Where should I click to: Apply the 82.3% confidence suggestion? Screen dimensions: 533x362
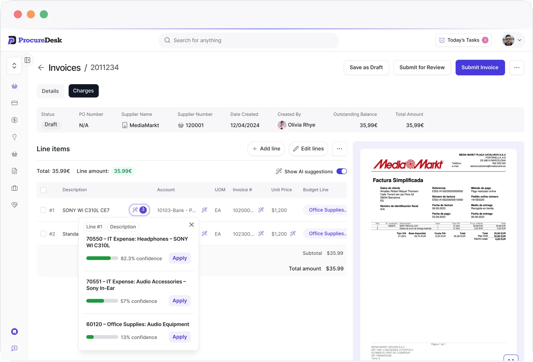pos(180,258)
